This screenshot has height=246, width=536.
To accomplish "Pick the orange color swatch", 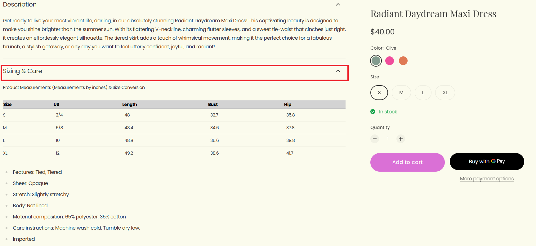I will click(403, 61).
